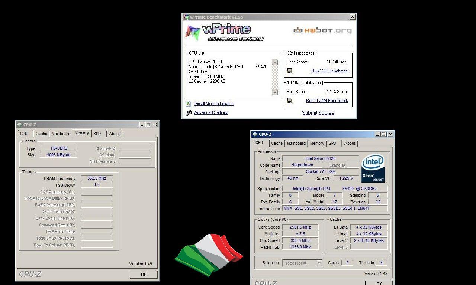The image size is (476, 285).
Task: Click OK in the CPU-Z processor window
Action: [x=379, y=283]
